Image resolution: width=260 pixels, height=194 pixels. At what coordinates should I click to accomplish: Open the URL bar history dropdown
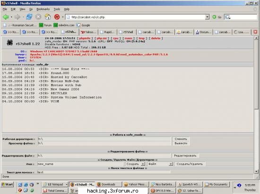tap(207, 17)
